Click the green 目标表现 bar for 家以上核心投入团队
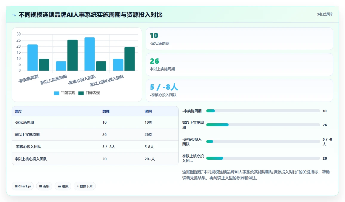The width and height of the screenshot is (345, 202). pyautogui.click(x=130, y=59)
